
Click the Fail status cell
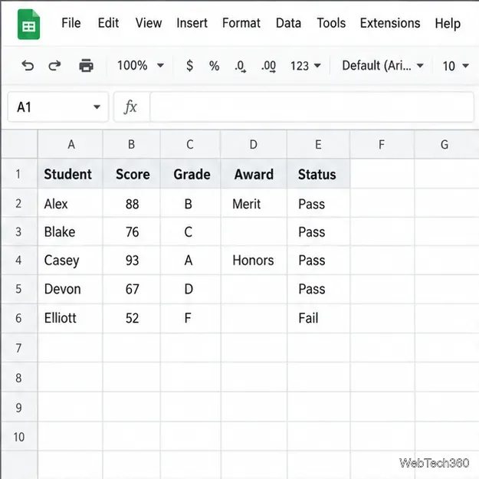[318, 318]
